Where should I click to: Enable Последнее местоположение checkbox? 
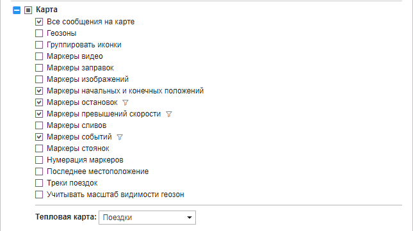pyautogui.click(x=39, y=171)
